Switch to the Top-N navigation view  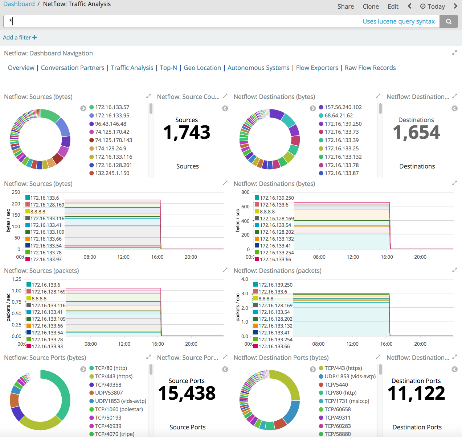[x=168, y=67]
